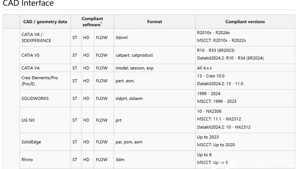Select the 'catpart, catproduct' format cell
Screen dimensions: 299x169
pos(155,55)
